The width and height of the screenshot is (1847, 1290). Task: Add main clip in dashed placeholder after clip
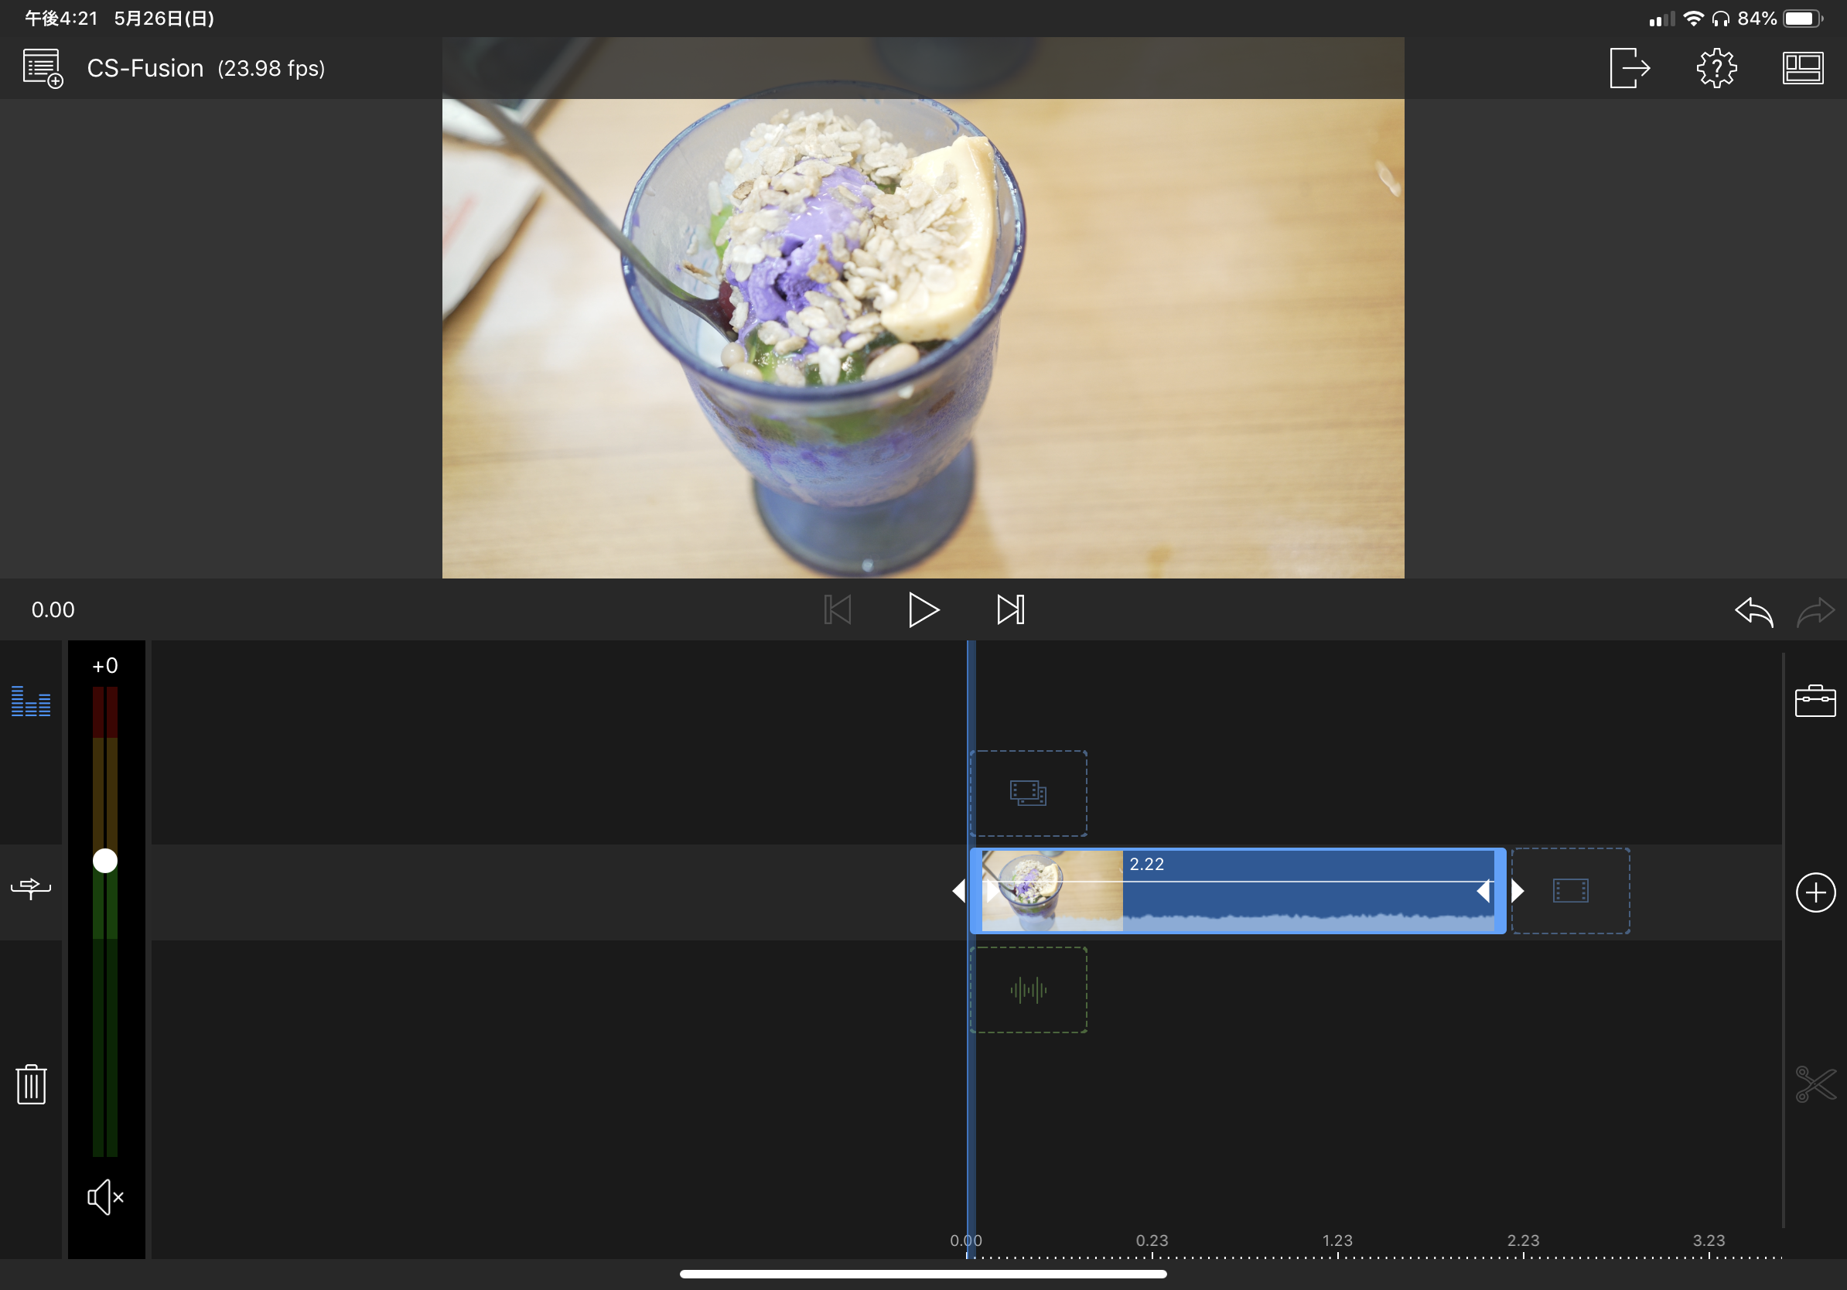click(1569, 890)
